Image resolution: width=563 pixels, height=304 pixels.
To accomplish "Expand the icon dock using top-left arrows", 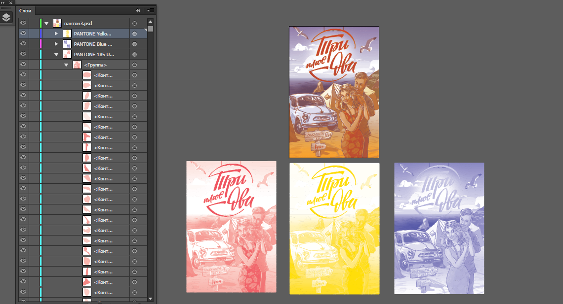I will 3,2.
